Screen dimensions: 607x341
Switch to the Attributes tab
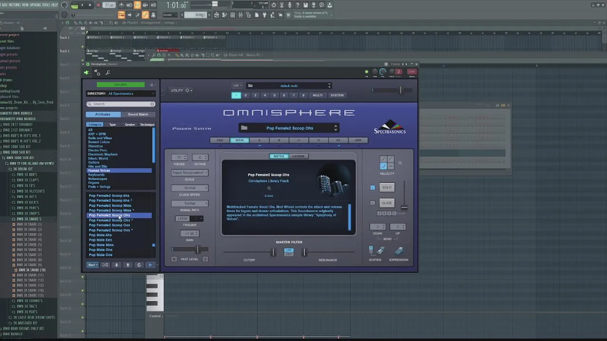coord(103,114)
